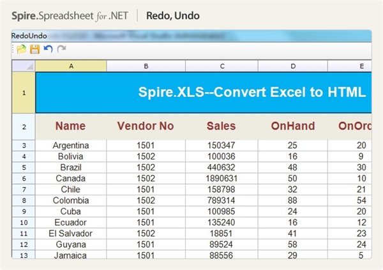This screenshot has width=383, height=270.
Task: Click the RedoUndo window title
Action: (29, 36)
